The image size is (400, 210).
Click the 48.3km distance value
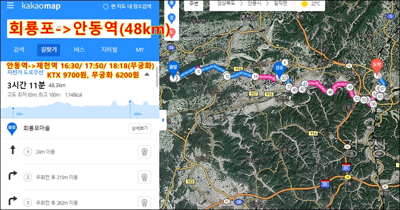point(57,85)
